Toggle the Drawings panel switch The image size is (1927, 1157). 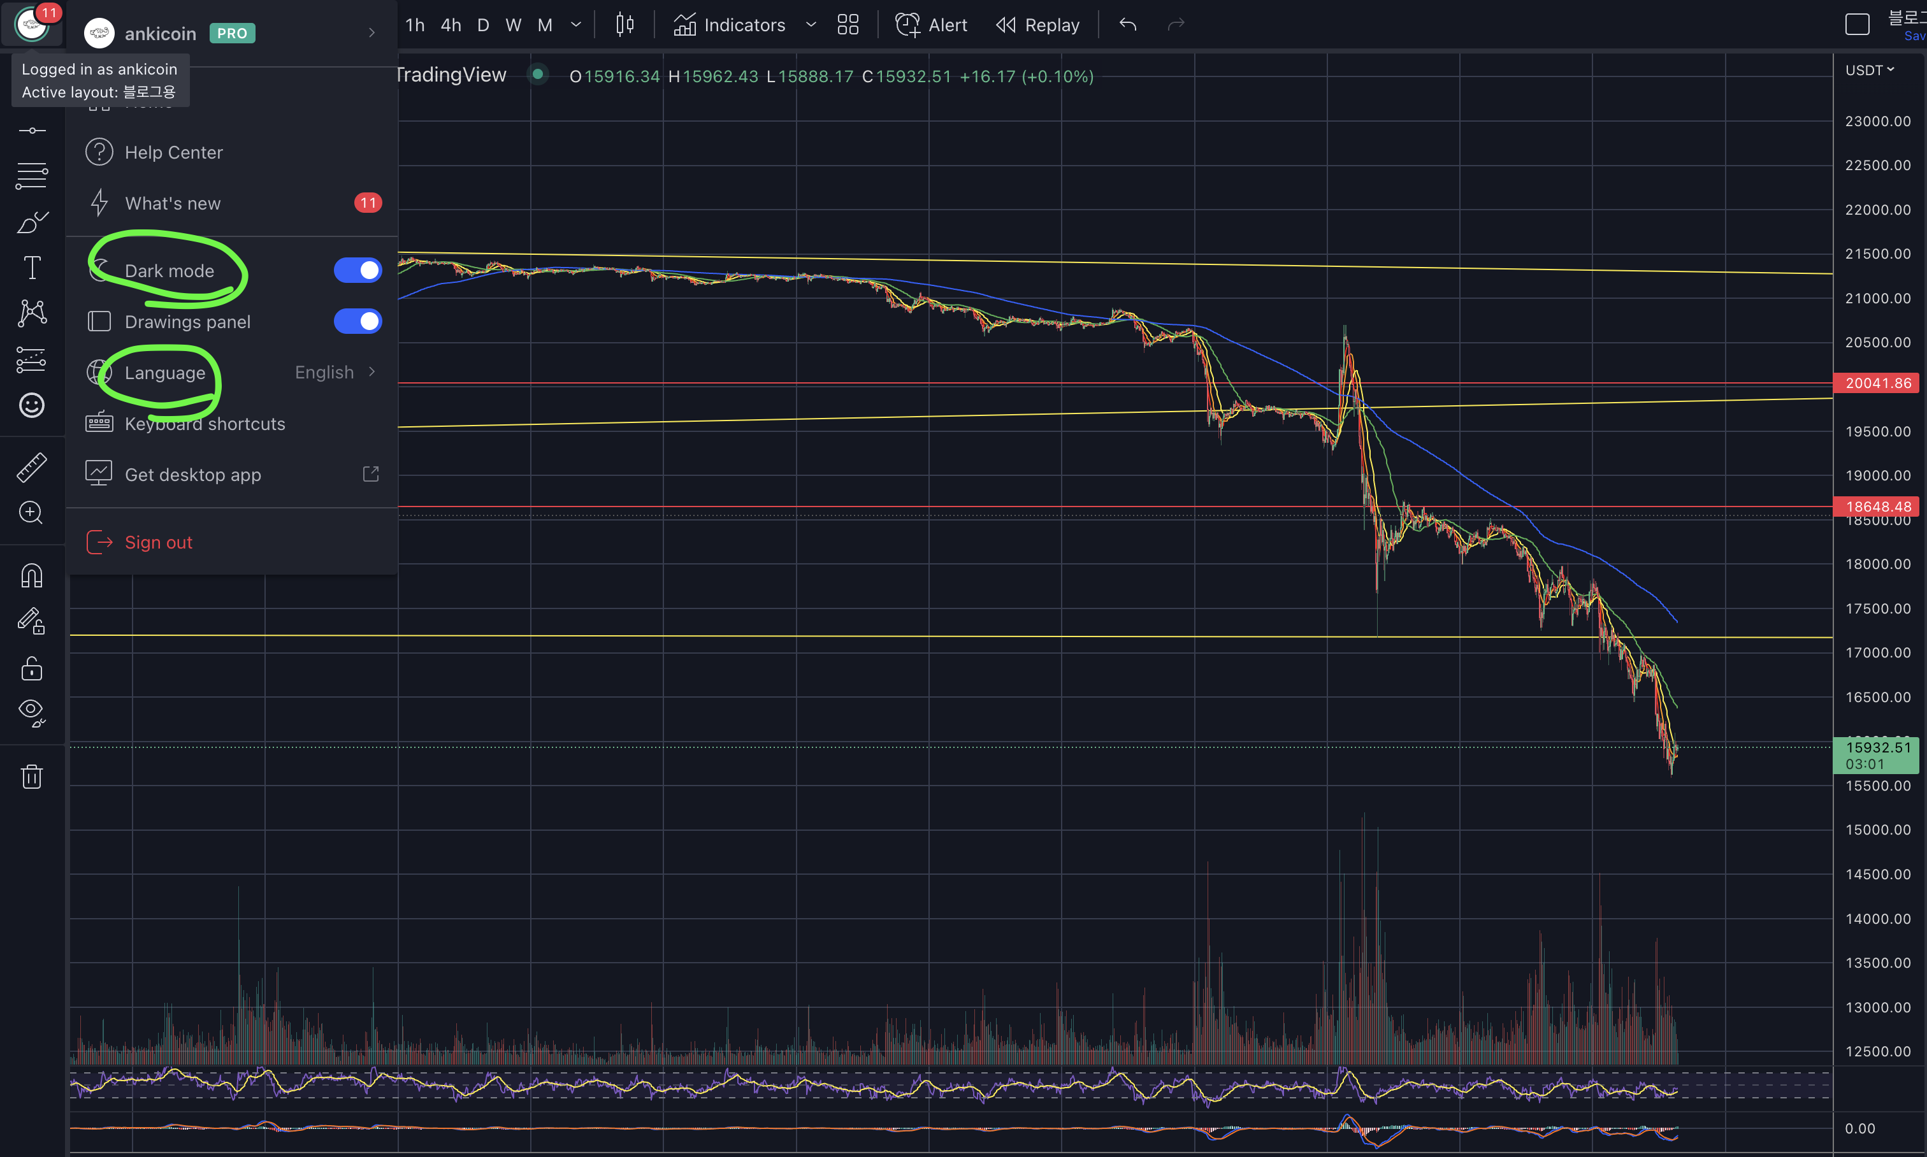[357, 321]
